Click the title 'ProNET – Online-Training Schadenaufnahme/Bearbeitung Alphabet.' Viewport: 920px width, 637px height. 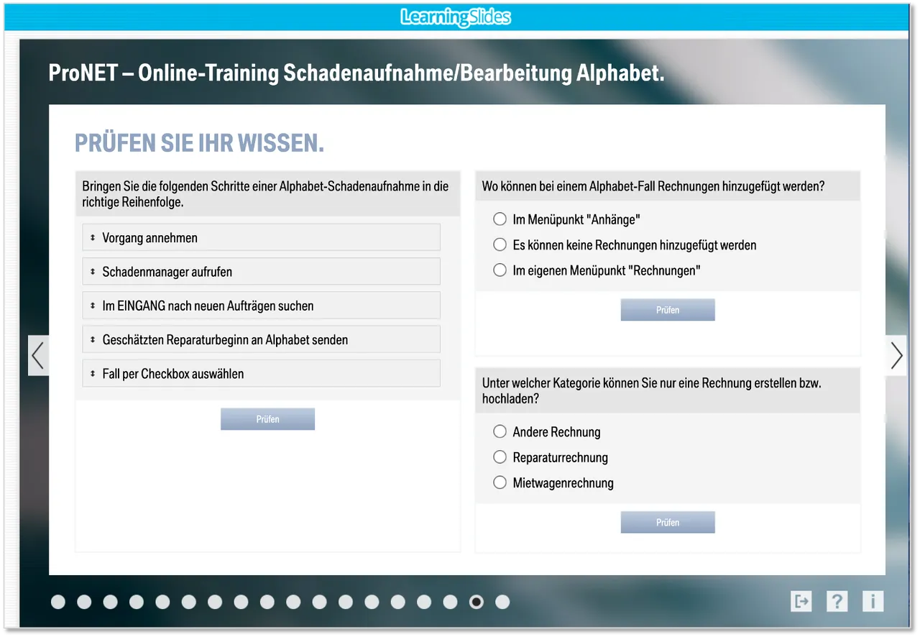tap(356, 73)
